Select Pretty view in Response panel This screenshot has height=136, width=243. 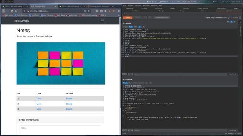pyautogui.click(x=125, y=83)
